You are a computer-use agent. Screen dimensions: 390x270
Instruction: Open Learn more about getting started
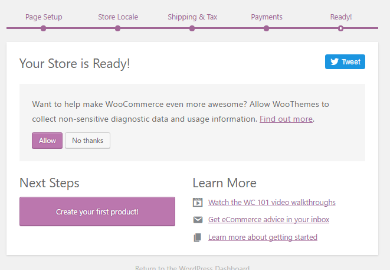pos(263,238)
